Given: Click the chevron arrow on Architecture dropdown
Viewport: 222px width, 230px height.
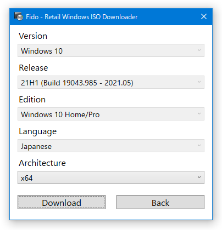Looking at the screenshot, I should click(199, 177).
